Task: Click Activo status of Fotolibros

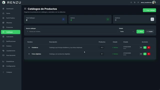Action: pos(115,47)
